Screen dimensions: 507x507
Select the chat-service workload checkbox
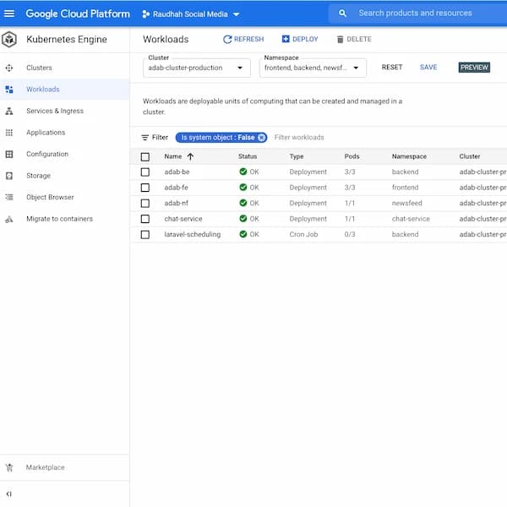[145, 219]
